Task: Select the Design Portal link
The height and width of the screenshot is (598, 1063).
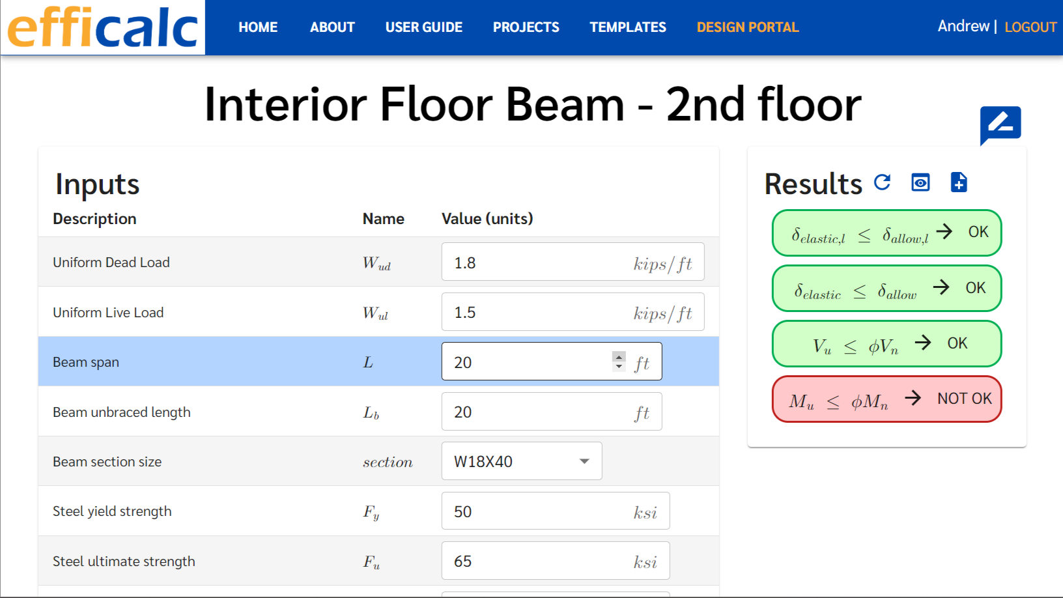Action: (x=747, y=27)
